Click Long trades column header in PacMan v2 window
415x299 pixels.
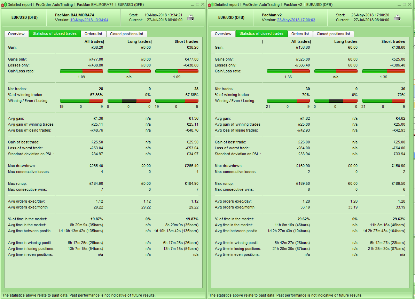pyautogui.click(x=346, y=41)
